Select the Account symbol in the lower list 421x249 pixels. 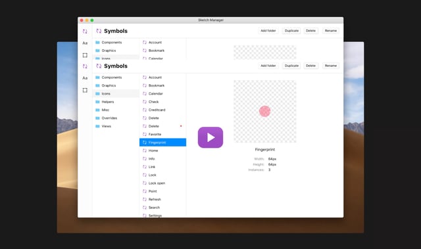point(162,78)
